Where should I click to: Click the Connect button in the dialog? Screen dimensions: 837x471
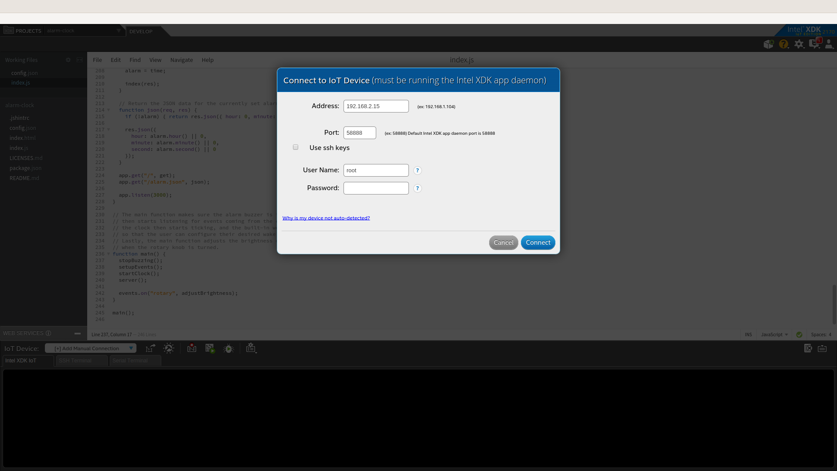tap(538, 242)
